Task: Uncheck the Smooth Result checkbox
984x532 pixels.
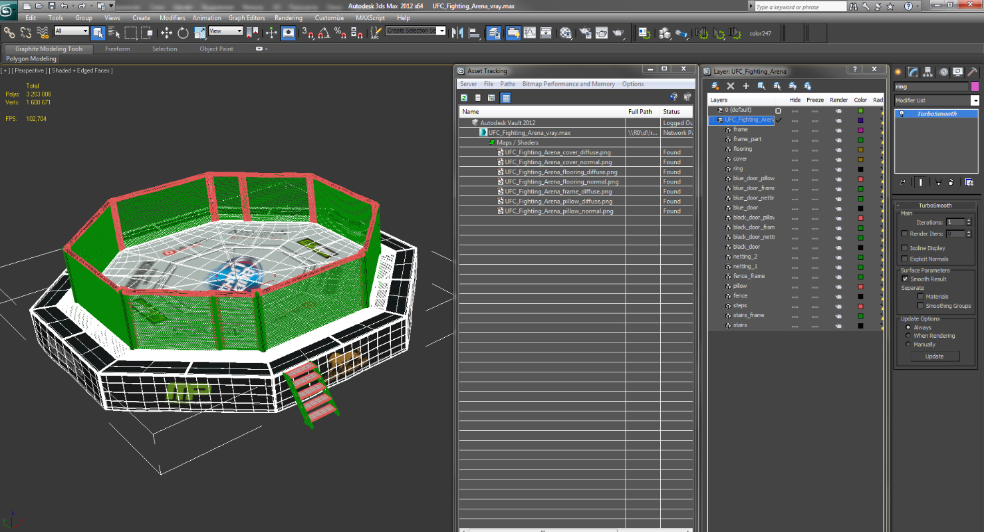Action: (904, 279)
